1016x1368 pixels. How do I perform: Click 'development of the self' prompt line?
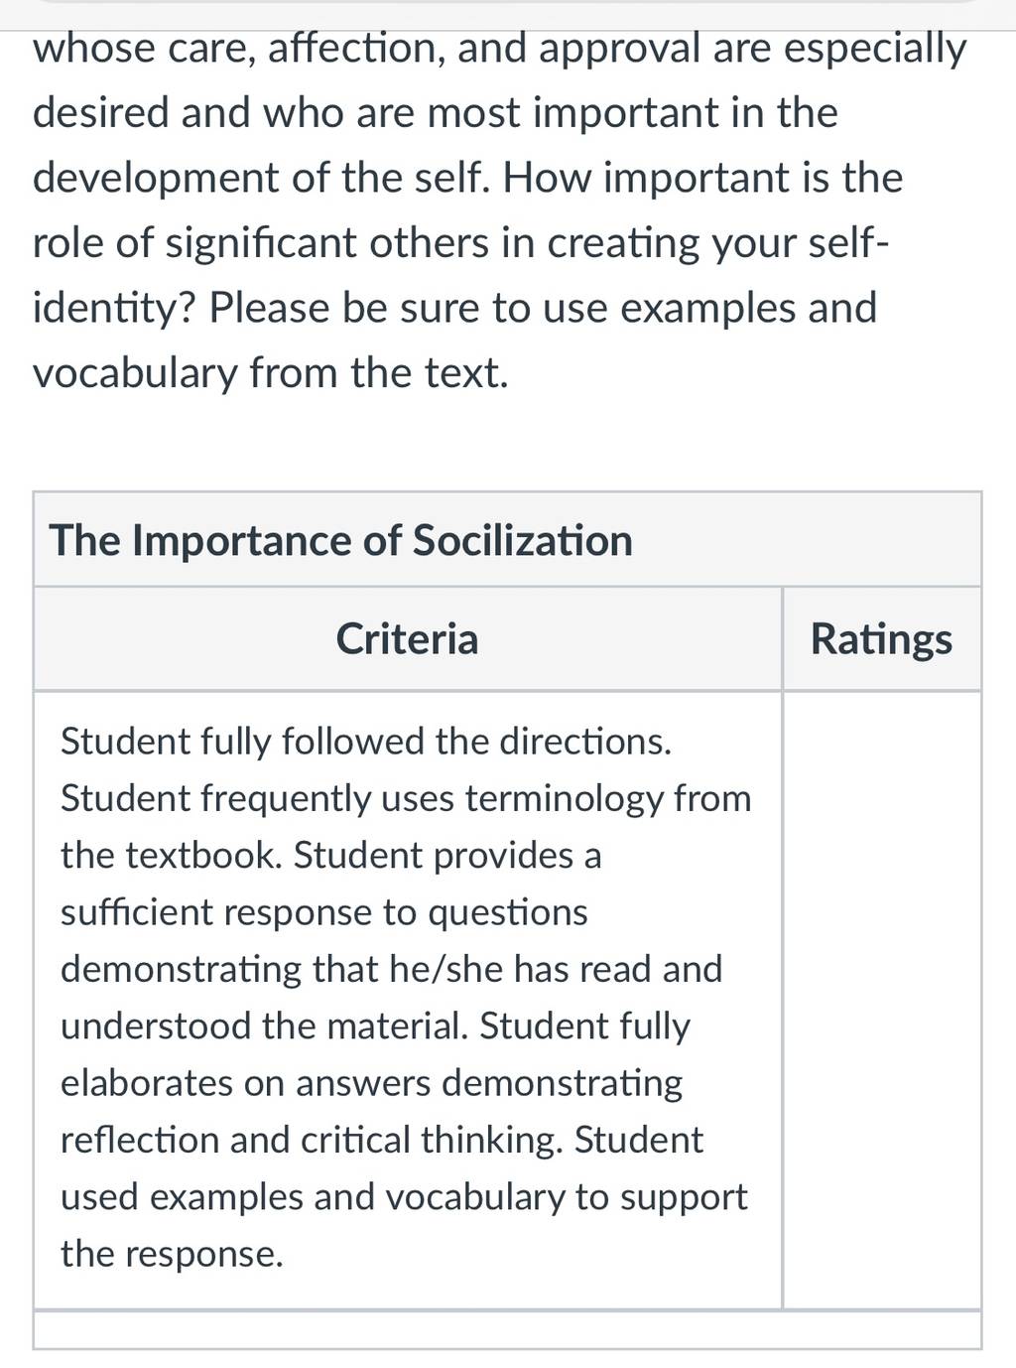click(468, 178)
